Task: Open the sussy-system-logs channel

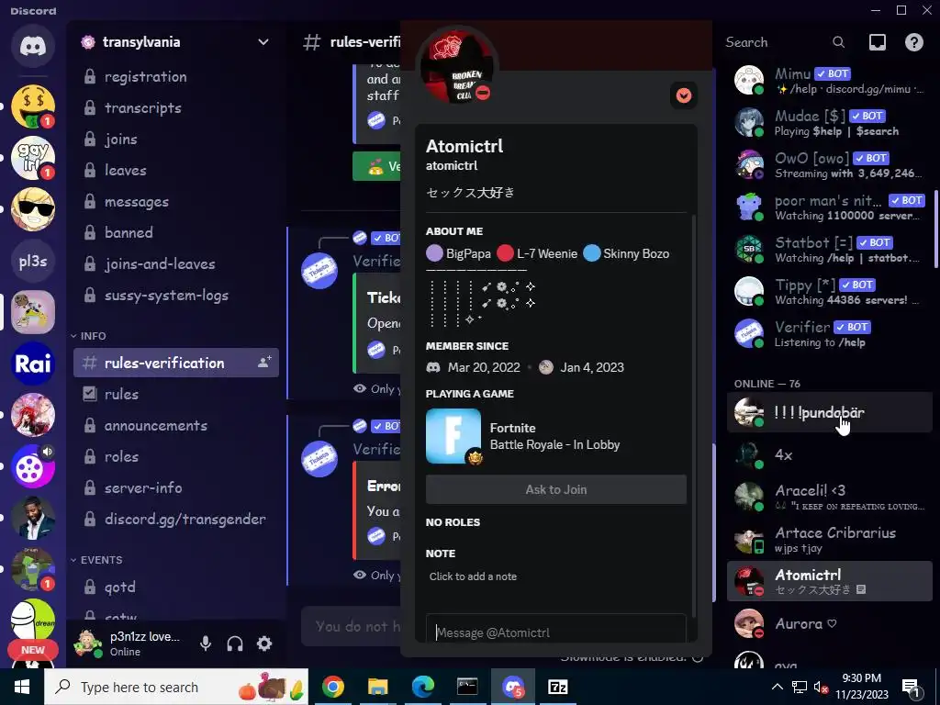Action: tap(176, 295)
